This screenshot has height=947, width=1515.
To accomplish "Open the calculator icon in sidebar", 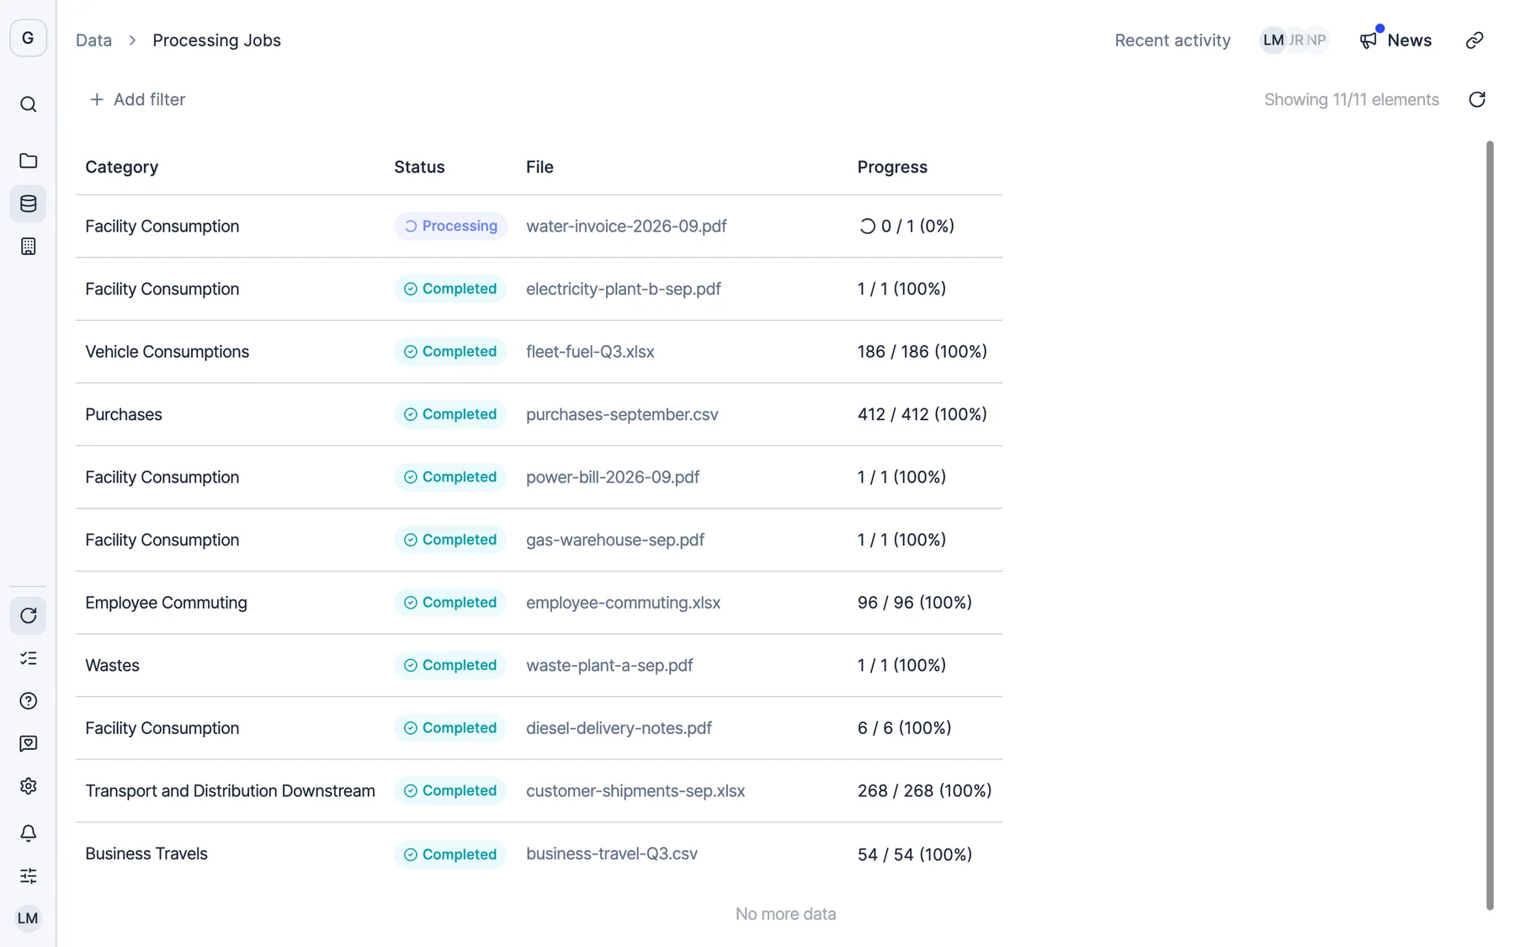I will point(28,247).
